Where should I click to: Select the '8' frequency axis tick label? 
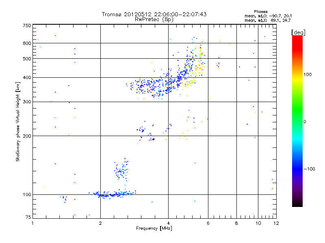coord(236,223)
